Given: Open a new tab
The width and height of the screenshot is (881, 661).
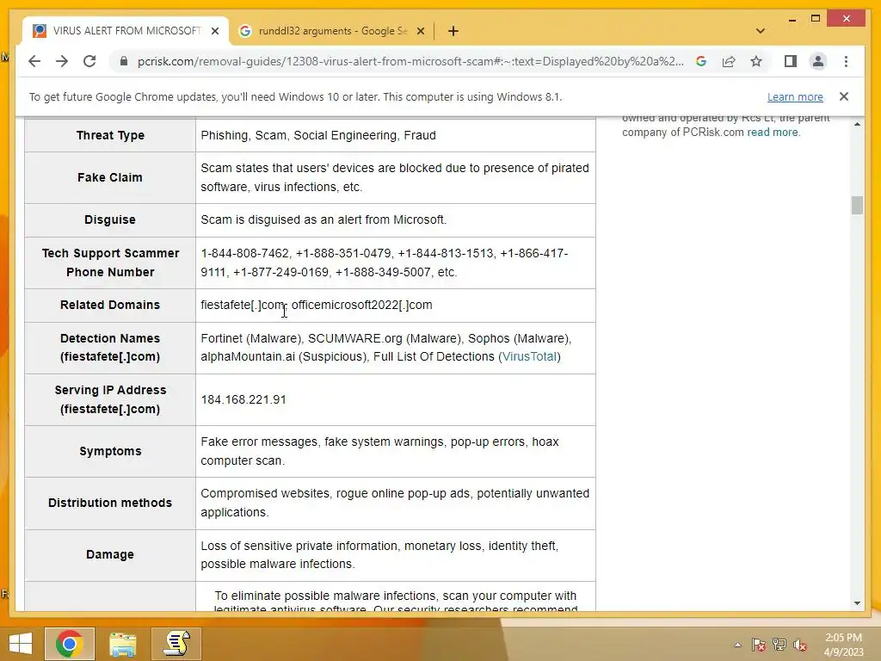Looking at the screenshot, I should (453, 31).
